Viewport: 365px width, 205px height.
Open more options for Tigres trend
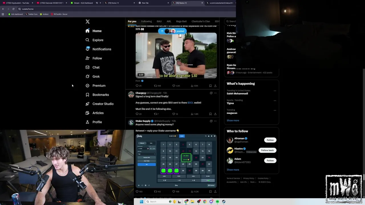275,101
